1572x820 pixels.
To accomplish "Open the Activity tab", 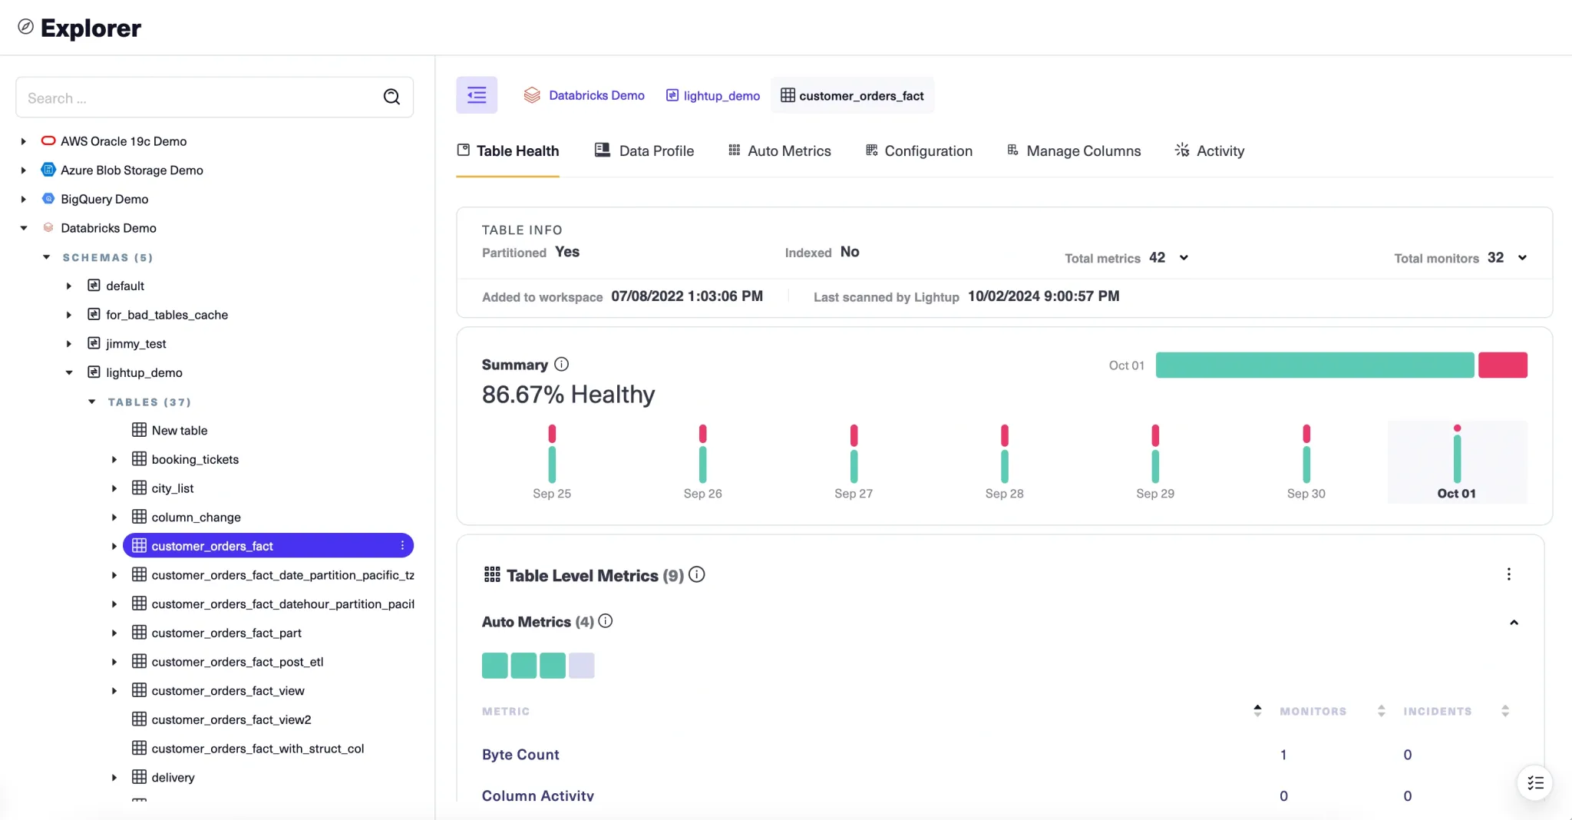I will pyautogui.click(x=1220, y=150).
